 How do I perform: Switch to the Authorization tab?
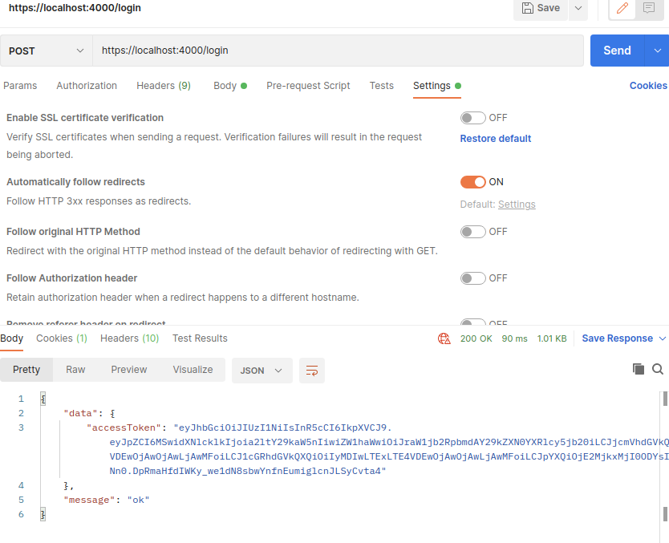pyautogui.click(x=87, y=86)
